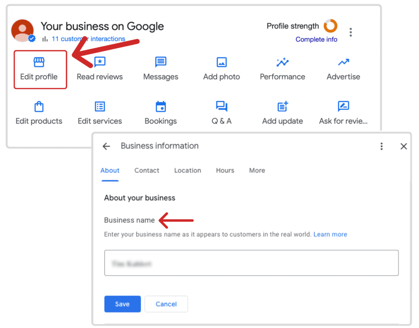Click the orange Profile strength ring
The height and width of the screenshot is (328, 419).
[331, 26]
